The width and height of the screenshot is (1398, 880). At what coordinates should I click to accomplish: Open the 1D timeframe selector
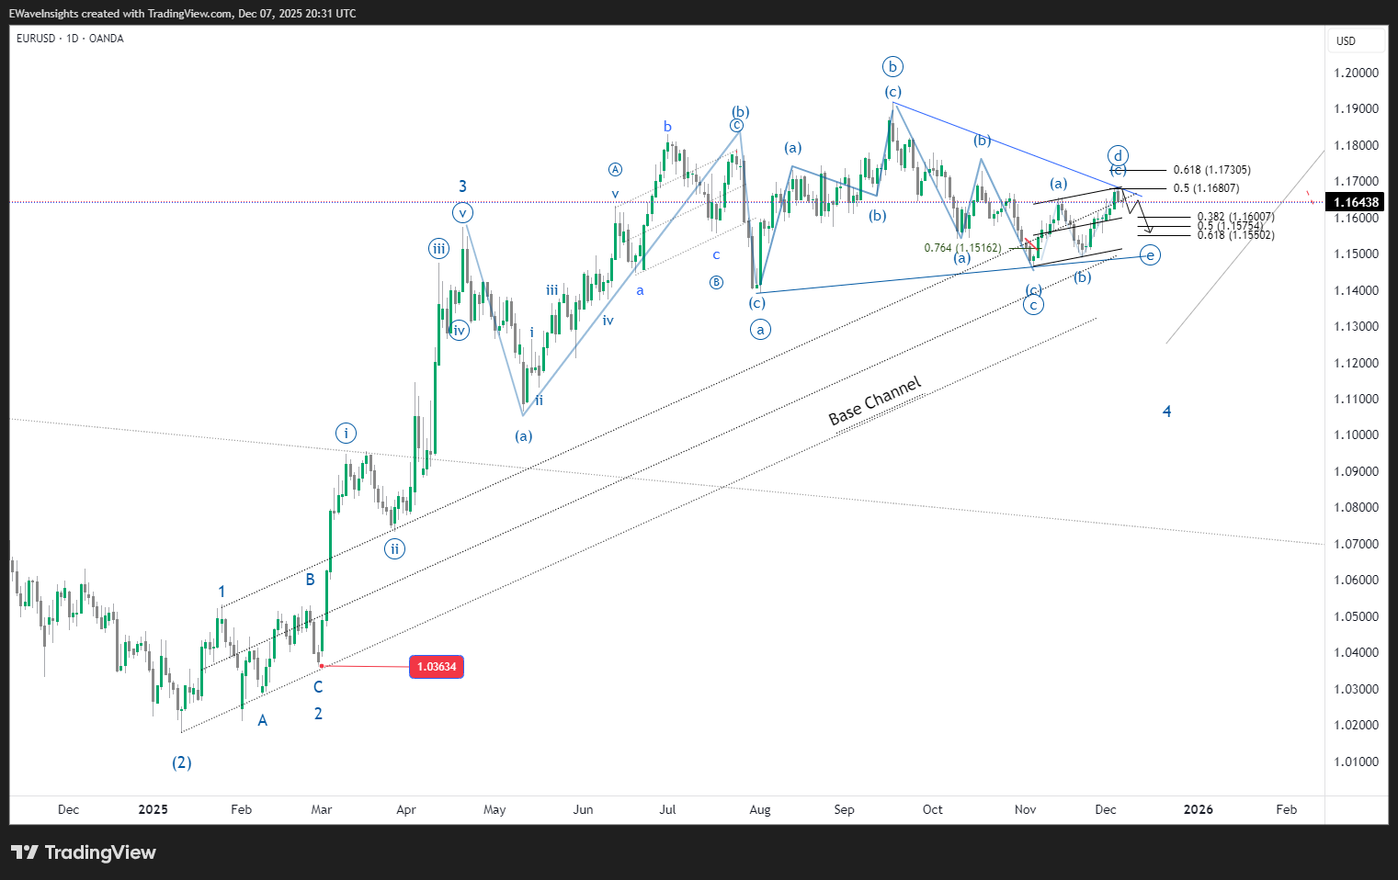73,39
